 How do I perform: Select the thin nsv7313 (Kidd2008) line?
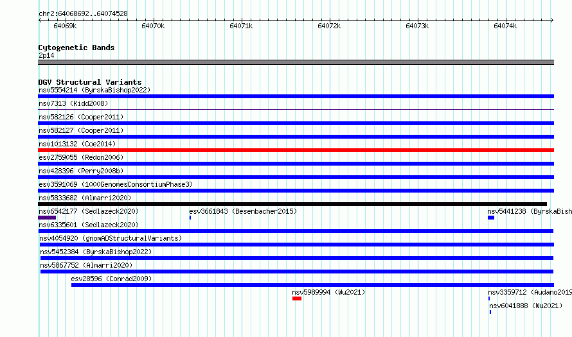coord(296,109)
